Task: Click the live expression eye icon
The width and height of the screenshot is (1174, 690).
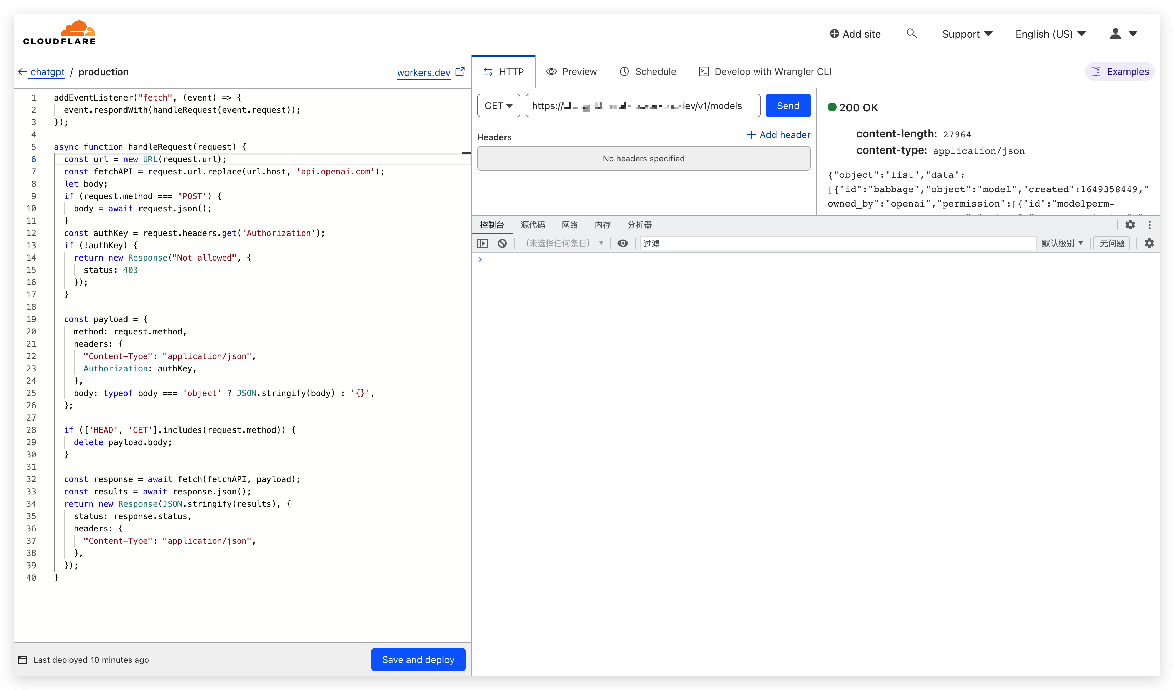Action: tap(623, 243)
